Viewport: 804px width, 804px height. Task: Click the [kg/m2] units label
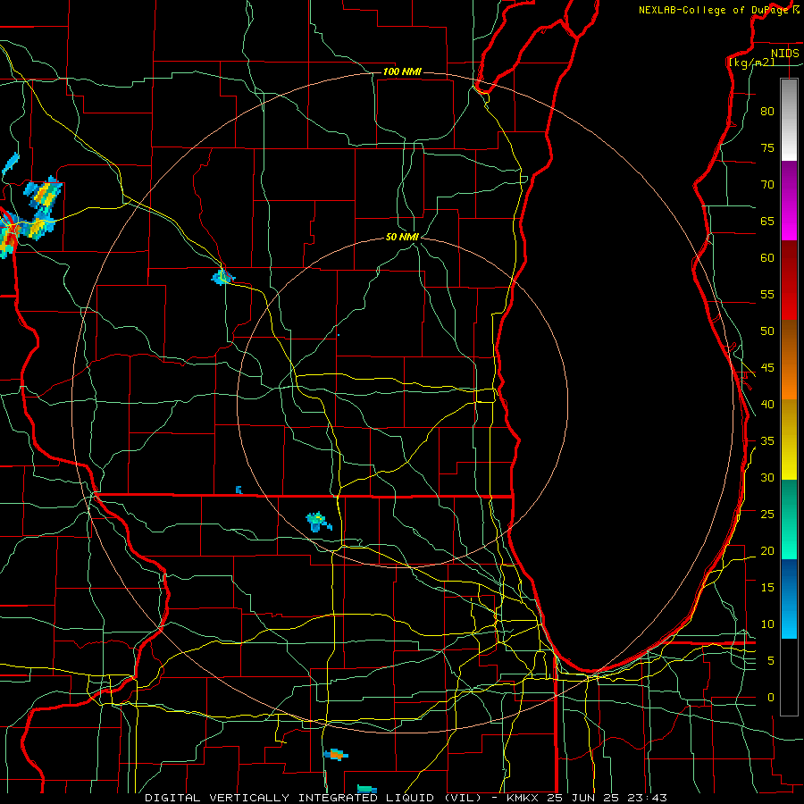click(x=751, y=63)
